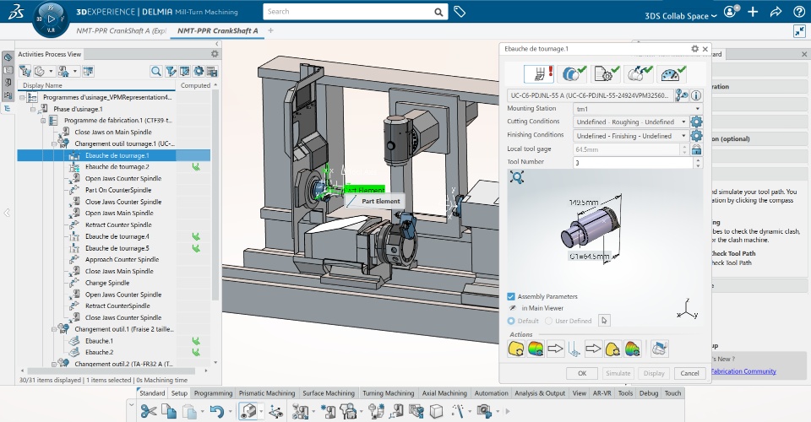Collapse the Changement outil.1 (Fraise 2 taille) node
This screenshot has width=811, height=422.
pyautogui.click(x=54, y=329)
